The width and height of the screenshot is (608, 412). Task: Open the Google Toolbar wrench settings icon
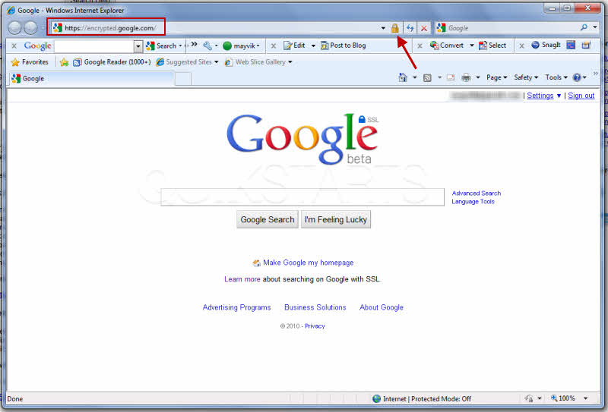coord(207,46)
